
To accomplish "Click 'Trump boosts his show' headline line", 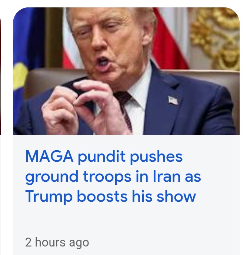I will click(110, 197).
